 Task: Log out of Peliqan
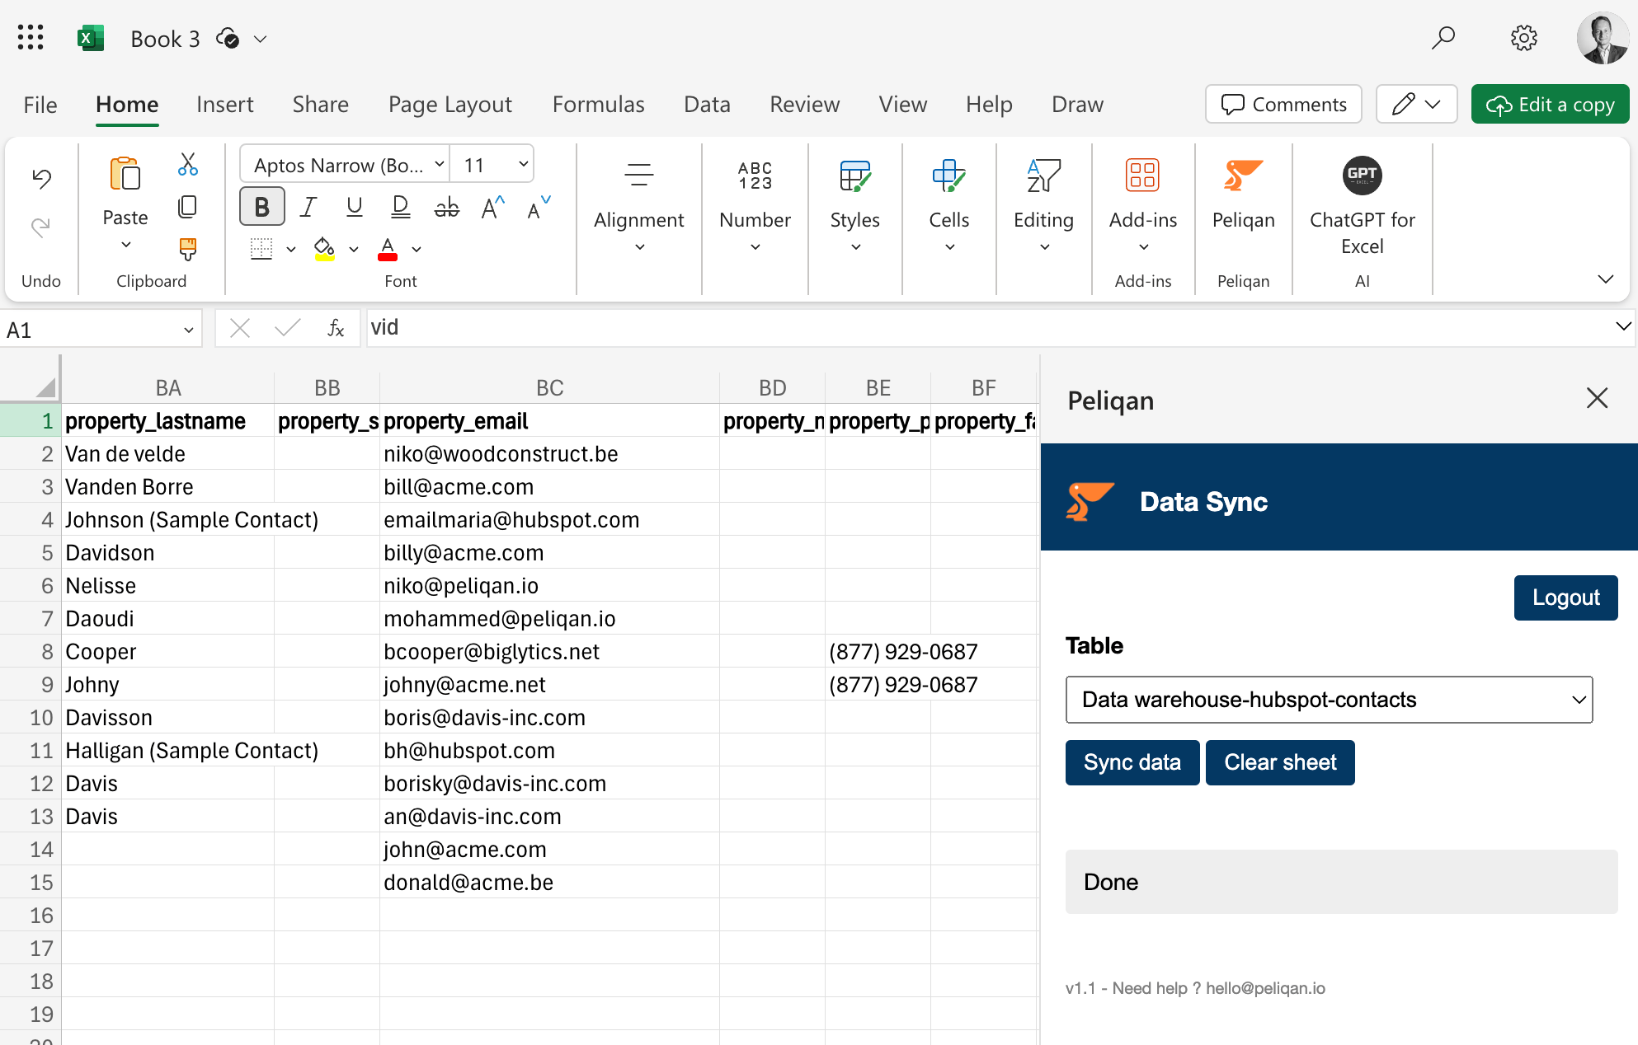[x=1565, y=597]
